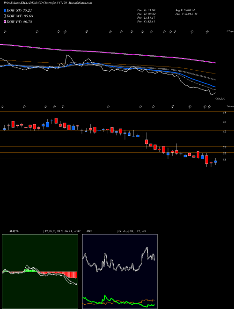Click the 'Pre L: 31.17' value

point(146,18)
